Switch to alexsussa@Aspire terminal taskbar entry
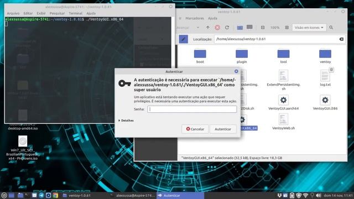Screen dimensions: 354x199 pos(132,196)
